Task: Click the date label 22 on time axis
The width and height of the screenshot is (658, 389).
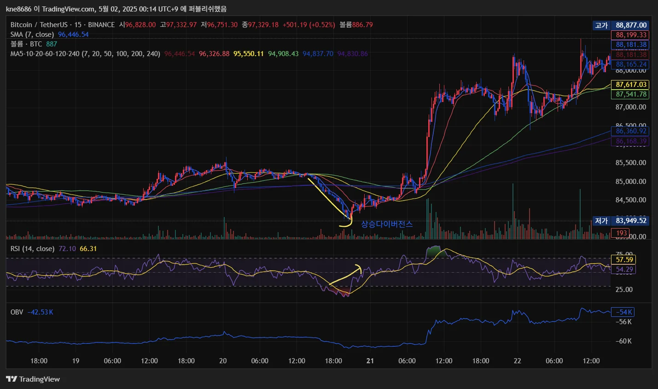Action: pyautogui.click(x=518, y=361)
